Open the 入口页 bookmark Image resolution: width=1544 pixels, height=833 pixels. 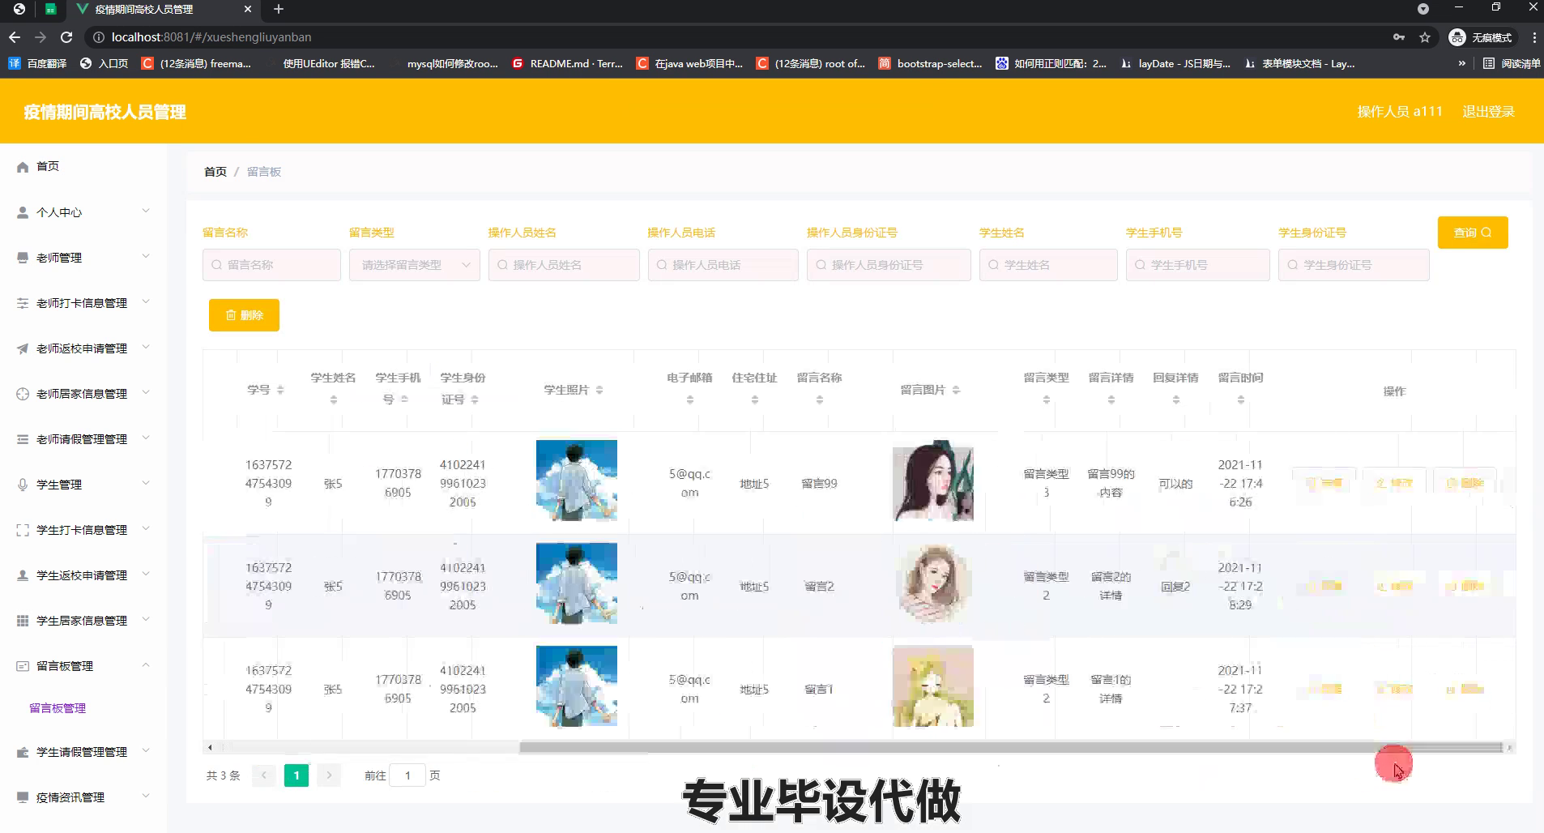[104, 63]
